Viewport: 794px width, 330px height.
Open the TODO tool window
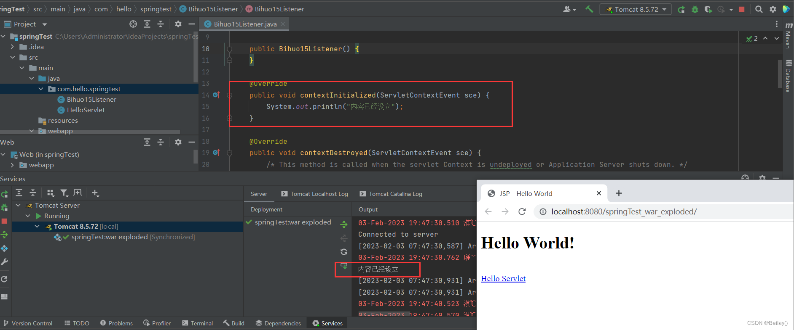pyautogui.click(x=77, y=323)
